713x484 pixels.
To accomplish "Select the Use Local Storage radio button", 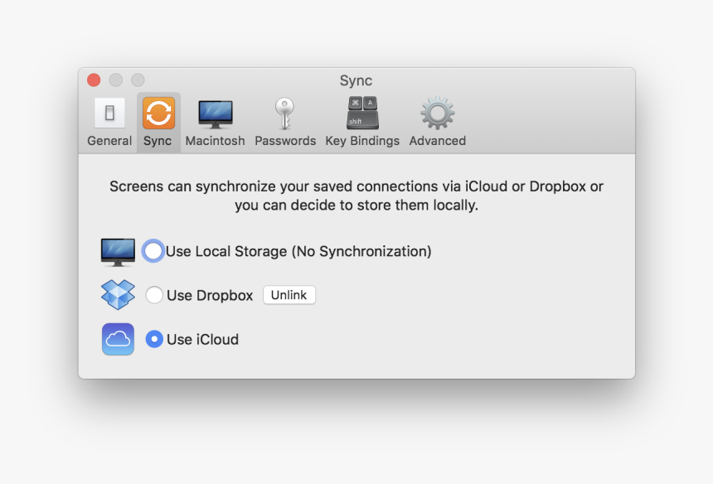I will click(x=153, y=251).
